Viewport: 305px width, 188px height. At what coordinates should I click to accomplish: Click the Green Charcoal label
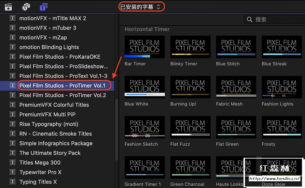(187, 184)
